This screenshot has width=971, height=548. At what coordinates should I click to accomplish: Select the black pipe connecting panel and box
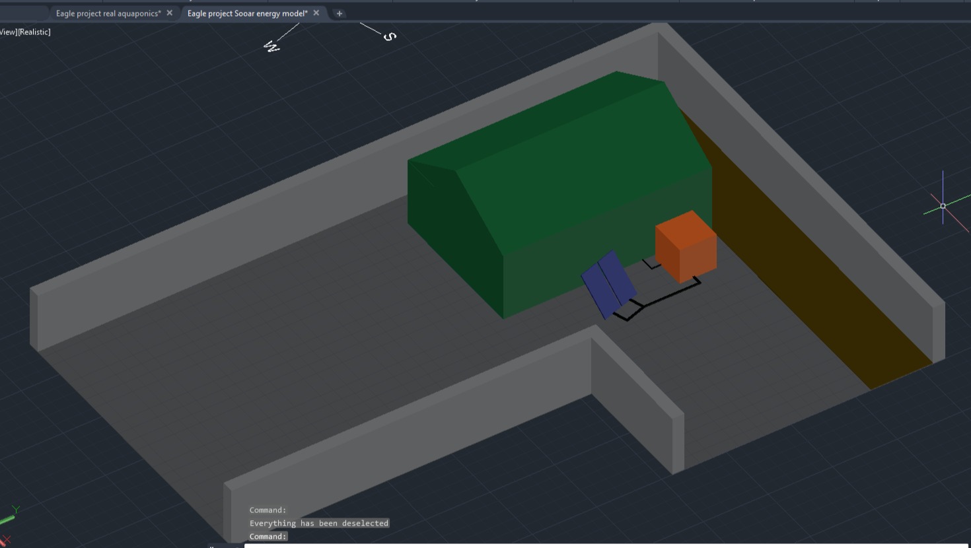click(667, 295)
